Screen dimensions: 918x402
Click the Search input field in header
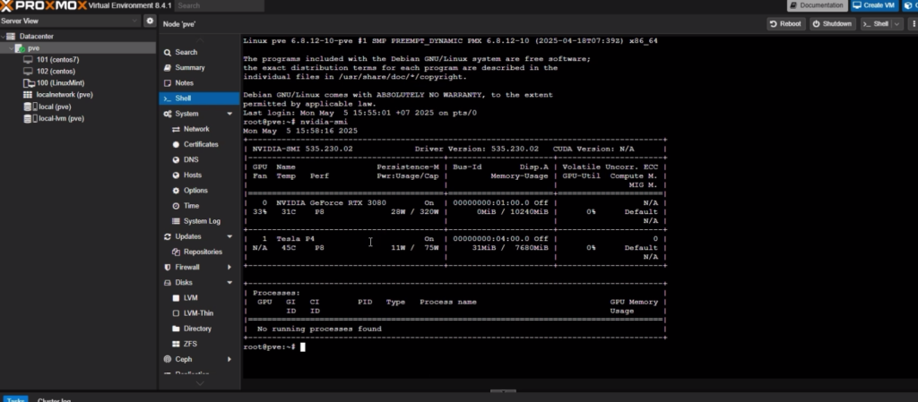pyautogui.click(x=220, y=5)
